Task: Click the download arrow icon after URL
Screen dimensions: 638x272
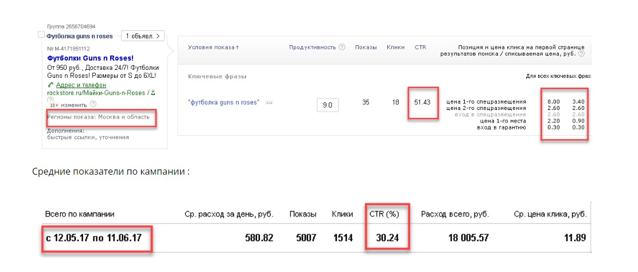Action: pyautogui.click(x=153, y=92)
